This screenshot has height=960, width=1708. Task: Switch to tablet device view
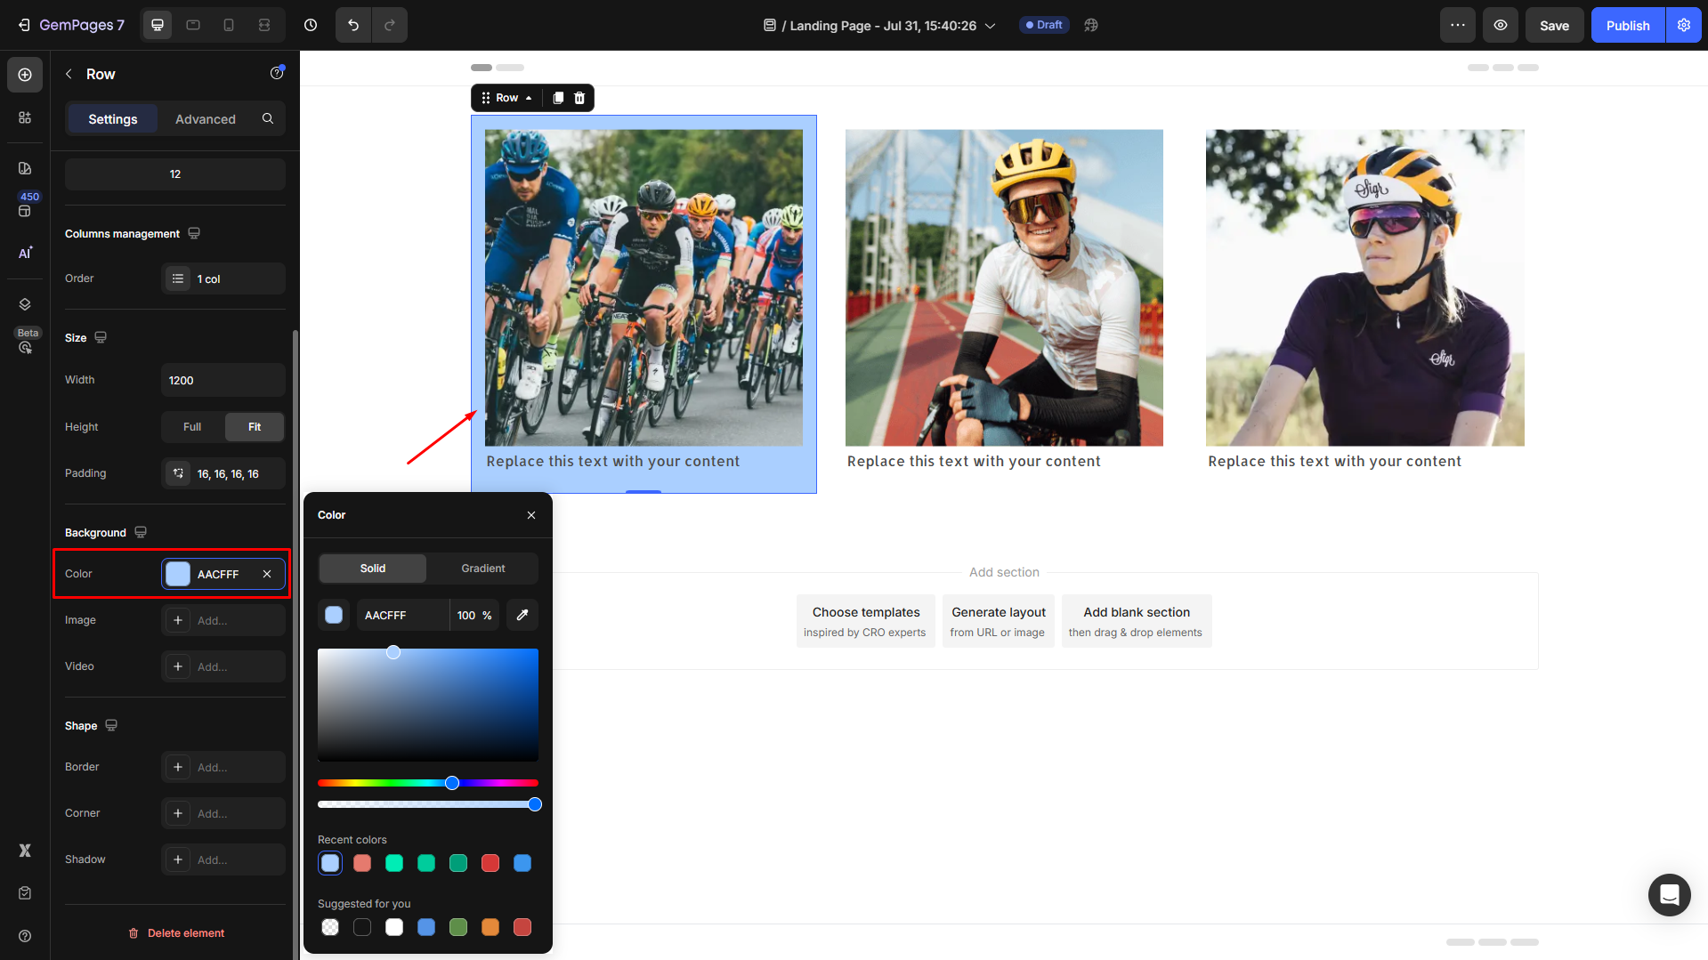point(193,25)
